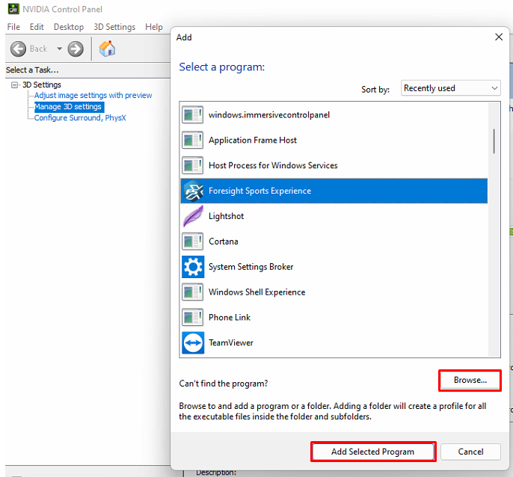Open the Desktop menu
513x477 pixels.
click(x=69, y=27)
